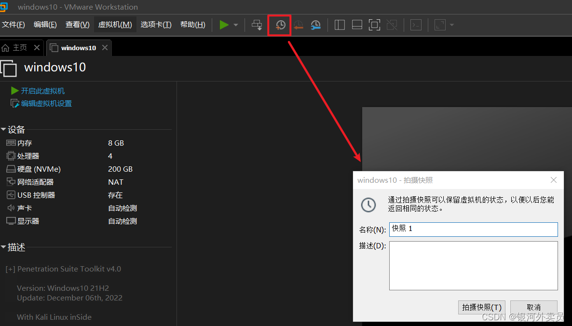Open the stretch options dropdown arrow

452,25
